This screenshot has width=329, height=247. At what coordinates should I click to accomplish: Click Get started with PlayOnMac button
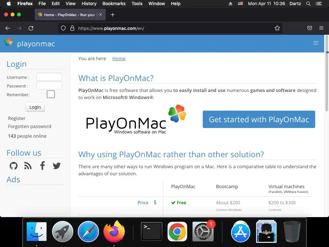tap(259, 119)
